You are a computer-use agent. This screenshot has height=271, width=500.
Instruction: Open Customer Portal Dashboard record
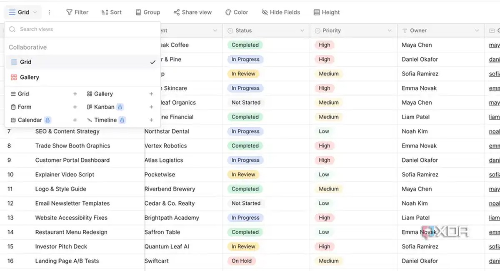click(72, 160)
